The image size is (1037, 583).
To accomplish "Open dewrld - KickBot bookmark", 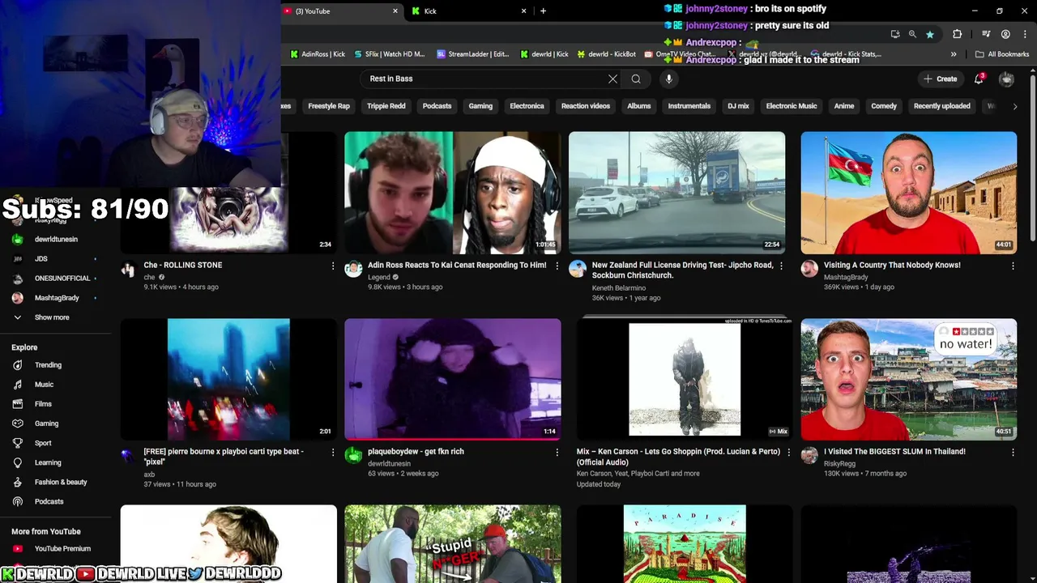I will pyautogui.click(x=606, y=54).
